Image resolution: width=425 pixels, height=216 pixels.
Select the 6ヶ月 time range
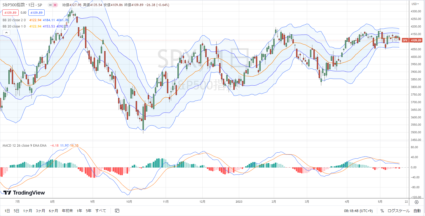tap(53, 211)
